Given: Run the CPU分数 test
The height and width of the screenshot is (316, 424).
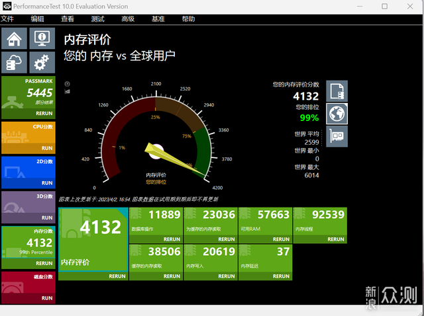Looking at the screenshot, I should click(x=47, y=148).
